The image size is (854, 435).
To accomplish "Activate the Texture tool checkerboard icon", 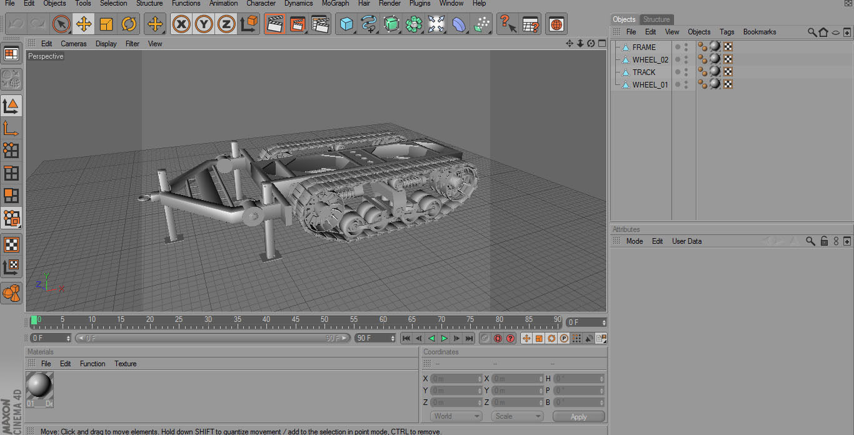I will [x=11, y=244].
